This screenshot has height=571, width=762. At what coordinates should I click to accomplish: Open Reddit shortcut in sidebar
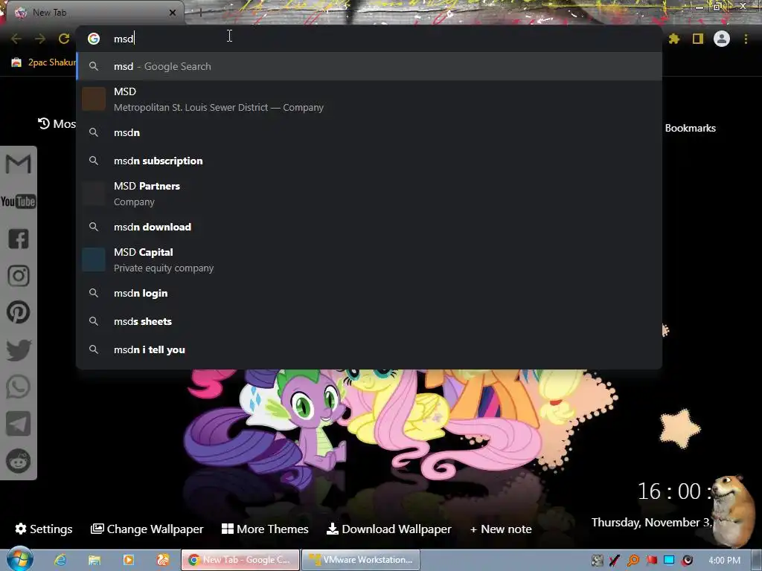pos(19,461)
